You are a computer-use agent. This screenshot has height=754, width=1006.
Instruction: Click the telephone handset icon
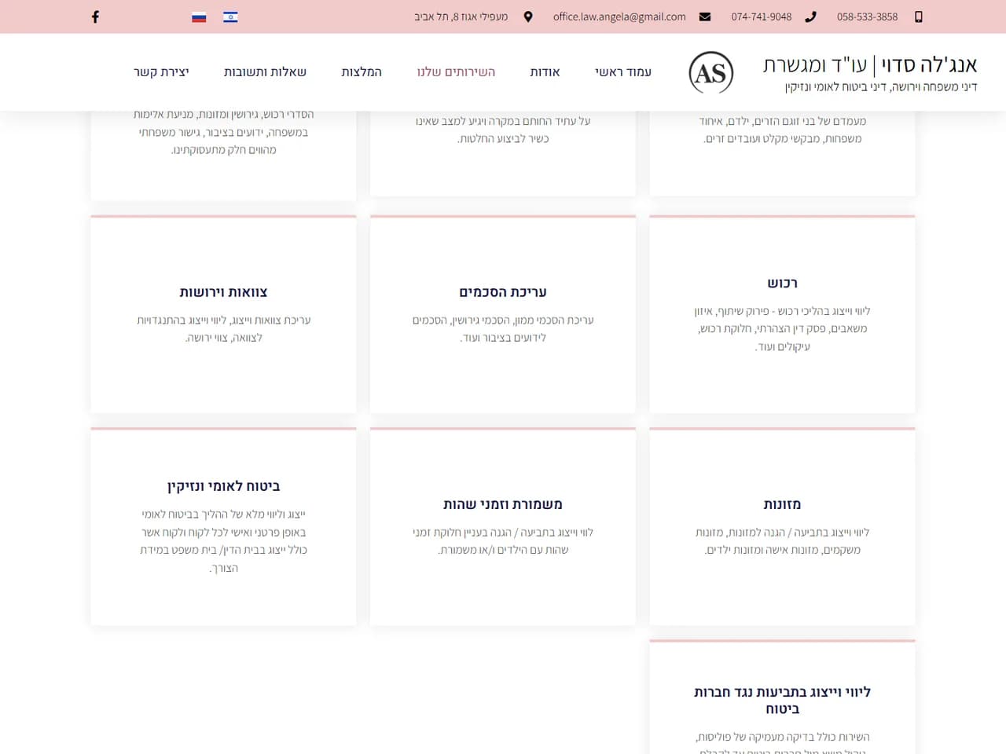[811, 16]
